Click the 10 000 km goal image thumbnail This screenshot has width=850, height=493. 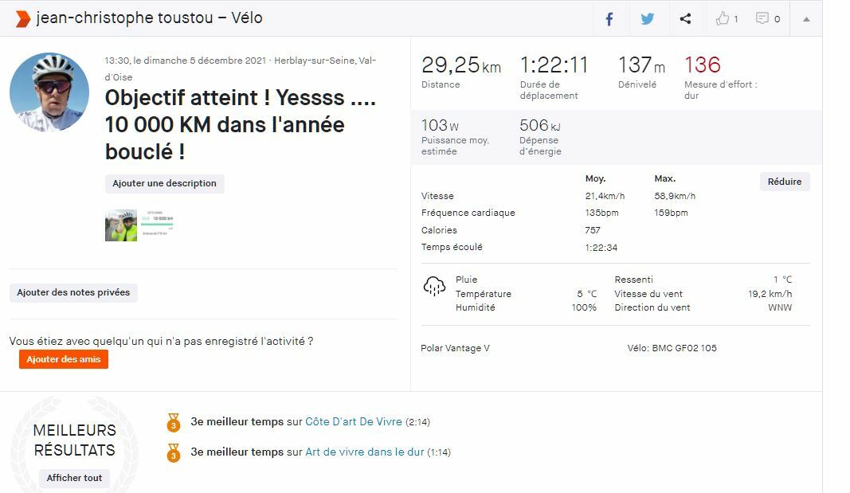158,224
